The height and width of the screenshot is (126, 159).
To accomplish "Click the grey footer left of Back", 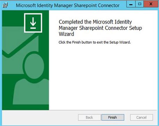I will (x=40, y=117).
